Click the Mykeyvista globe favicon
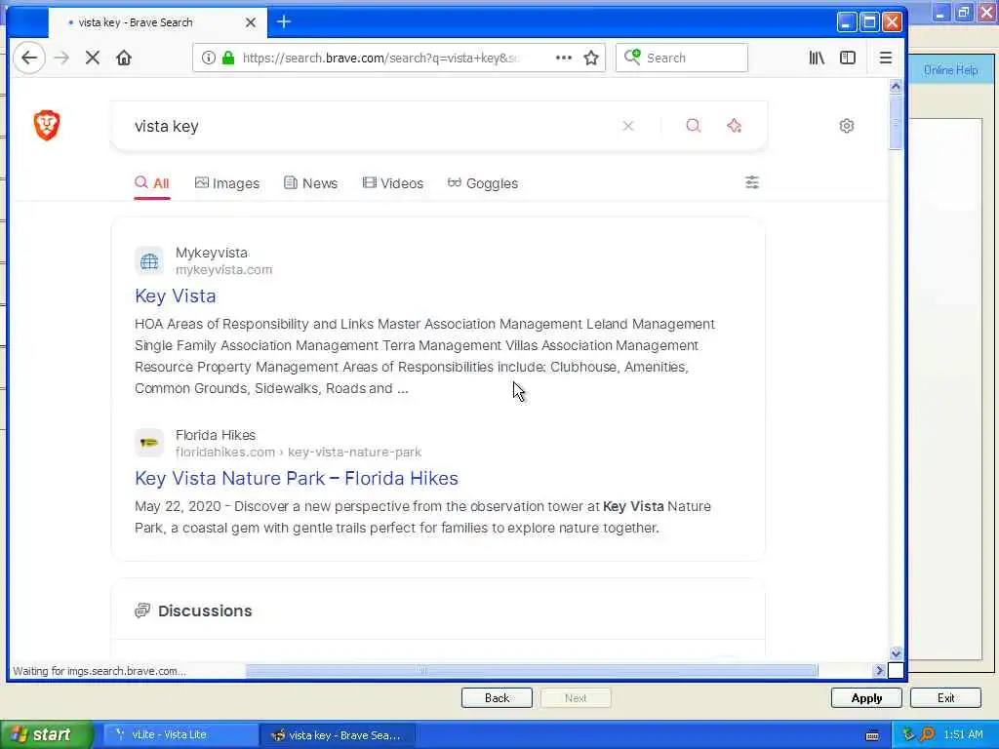999x749 pixels. pyautogui.click(x=149, y=261)
